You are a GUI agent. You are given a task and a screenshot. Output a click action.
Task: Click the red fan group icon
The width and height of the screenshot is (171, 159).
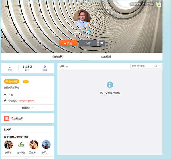(x=7, y=118)
